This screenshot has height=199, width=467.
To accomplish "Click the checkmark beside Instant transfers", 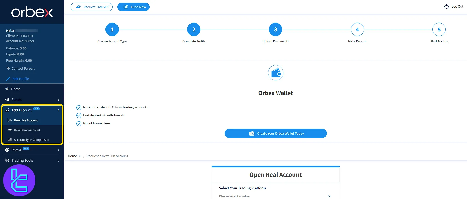I will 79,107.
